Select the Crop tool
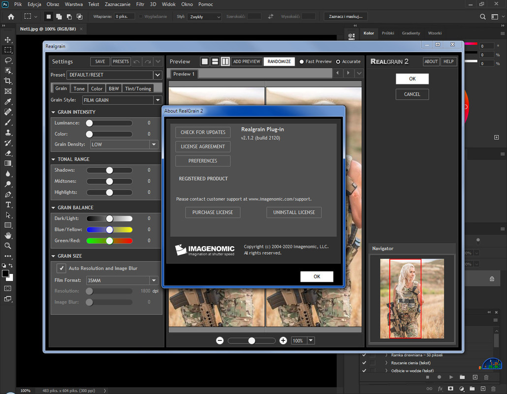Viewport: 507px width, 394px height. (8, 81)
